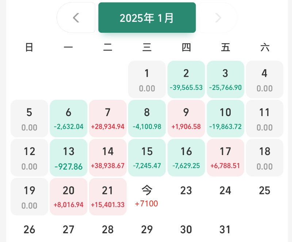Open January 10 showing -19,863.72
Viewport: 292px width, 242px height.
225,119
